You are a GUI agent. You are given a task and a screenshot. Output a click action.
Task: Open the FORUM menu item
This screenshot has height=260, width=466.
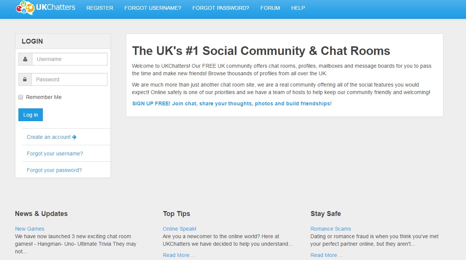[270, 8]
